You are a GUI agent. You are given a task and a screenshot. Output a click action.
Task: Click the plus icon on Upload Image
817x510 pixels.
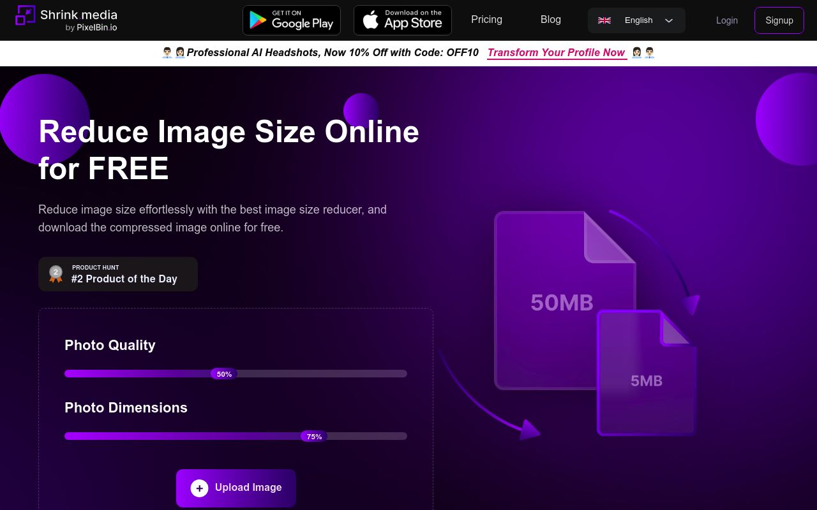point(199,488)
